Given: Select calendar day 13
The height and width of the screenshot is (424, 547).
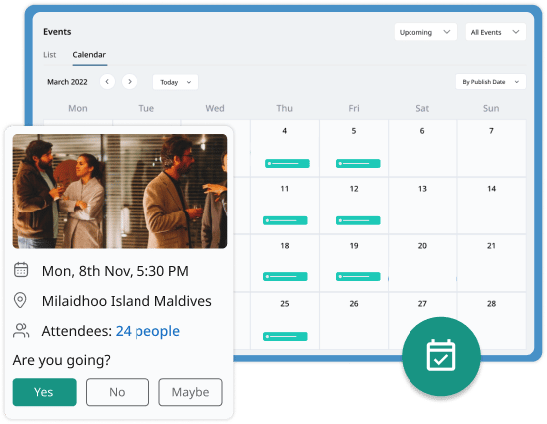Looking at the screenshot, I should click(422, 206).
